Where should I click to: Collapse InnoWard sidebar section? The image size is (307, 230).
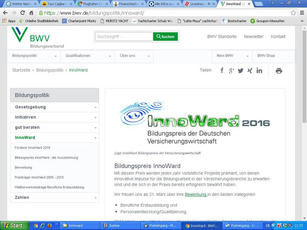coord(54,138)
